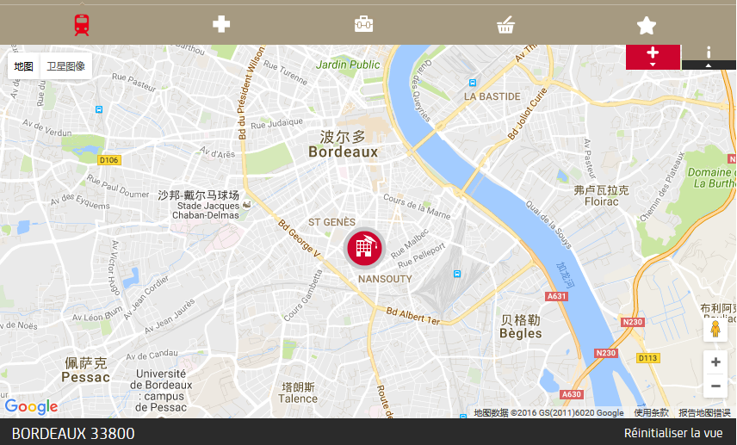Switch to 地图 map view
The height and width of the screenshot is (445, 737).
(23, 66)
